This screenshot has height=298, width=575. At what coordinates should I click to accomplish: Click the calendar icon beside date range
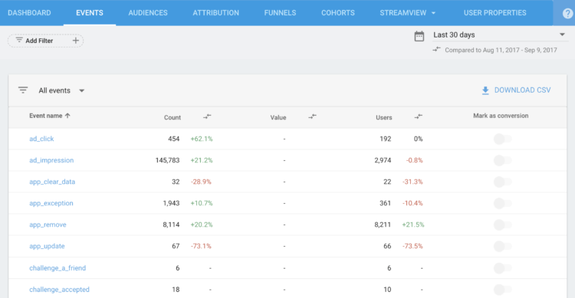click(419, 36)
